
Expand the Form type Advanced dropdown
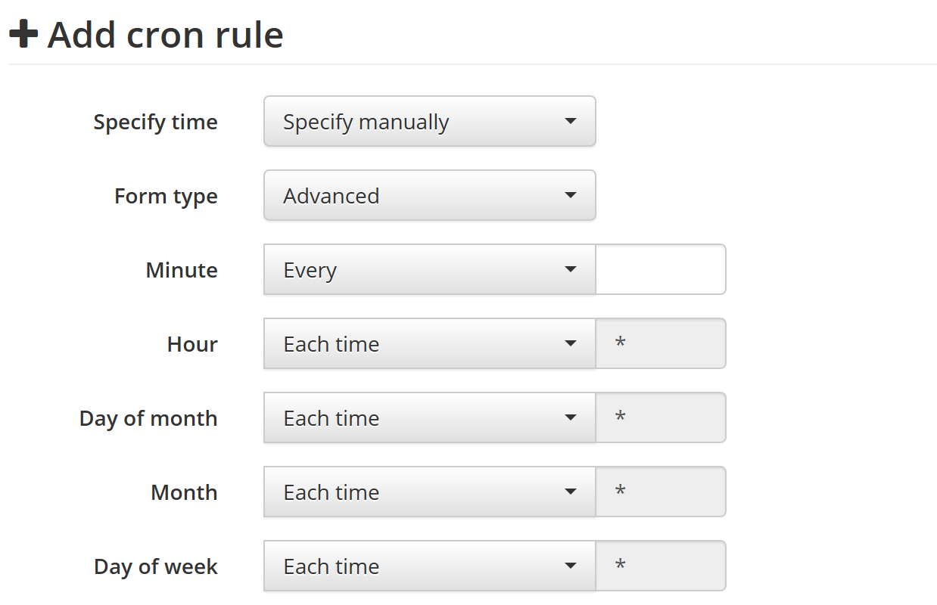pyautogui.click(x=430, y=195)
